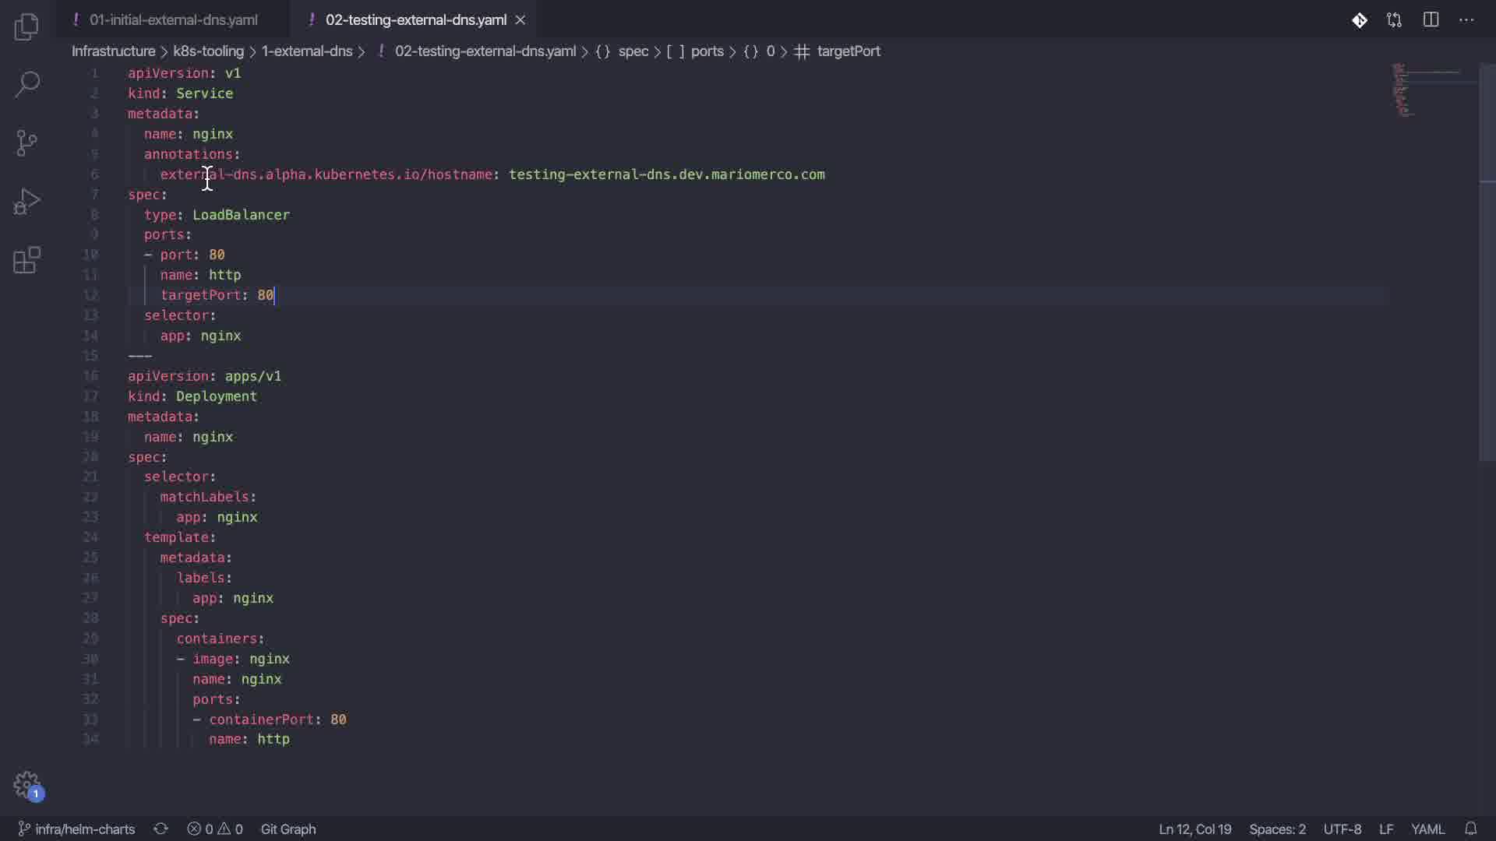Expand the k8s-tooling breadcrumb
The height and width of the screenshot is (841, 1496).
click(208, 51)
